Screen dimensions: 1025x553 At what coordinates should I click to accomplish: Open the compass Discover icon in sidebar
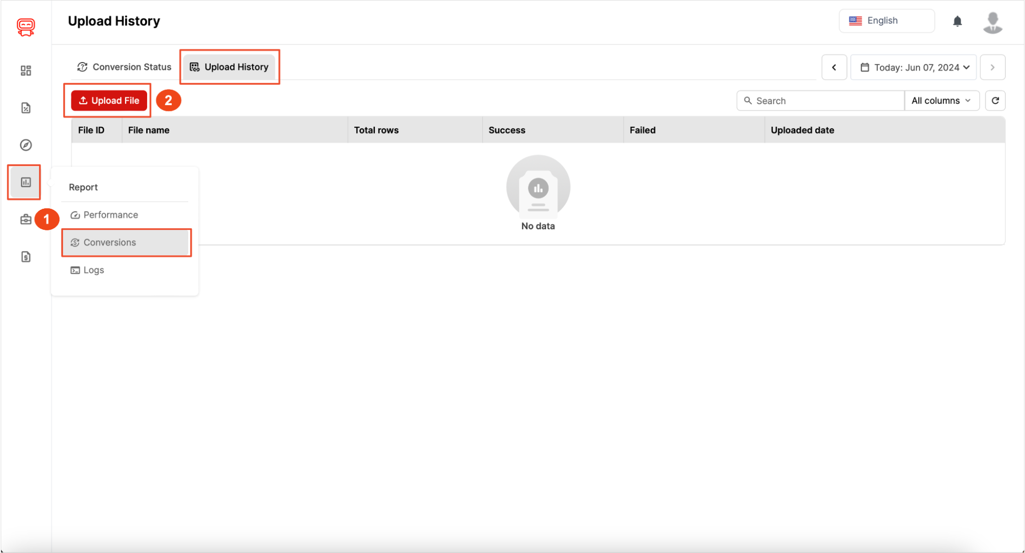[x=25, y=145]
